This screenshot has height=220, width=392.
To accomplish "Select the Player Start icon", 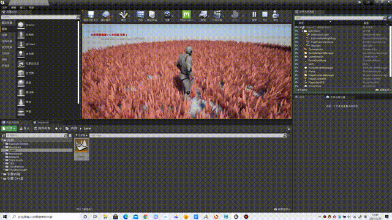I will tap(21, 64).
